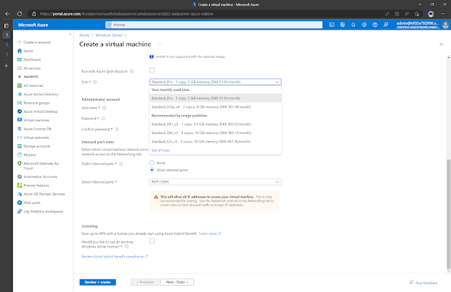Open the browser vertical tabs icon
The width and height of the screenshot is (451, 292).
[x=6, y=25]
